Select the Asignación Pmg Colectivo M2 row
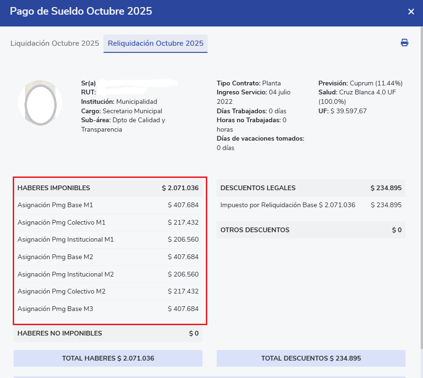Image resolution: width=423 pixels, height=378 pixels. [x=108, y=292]
